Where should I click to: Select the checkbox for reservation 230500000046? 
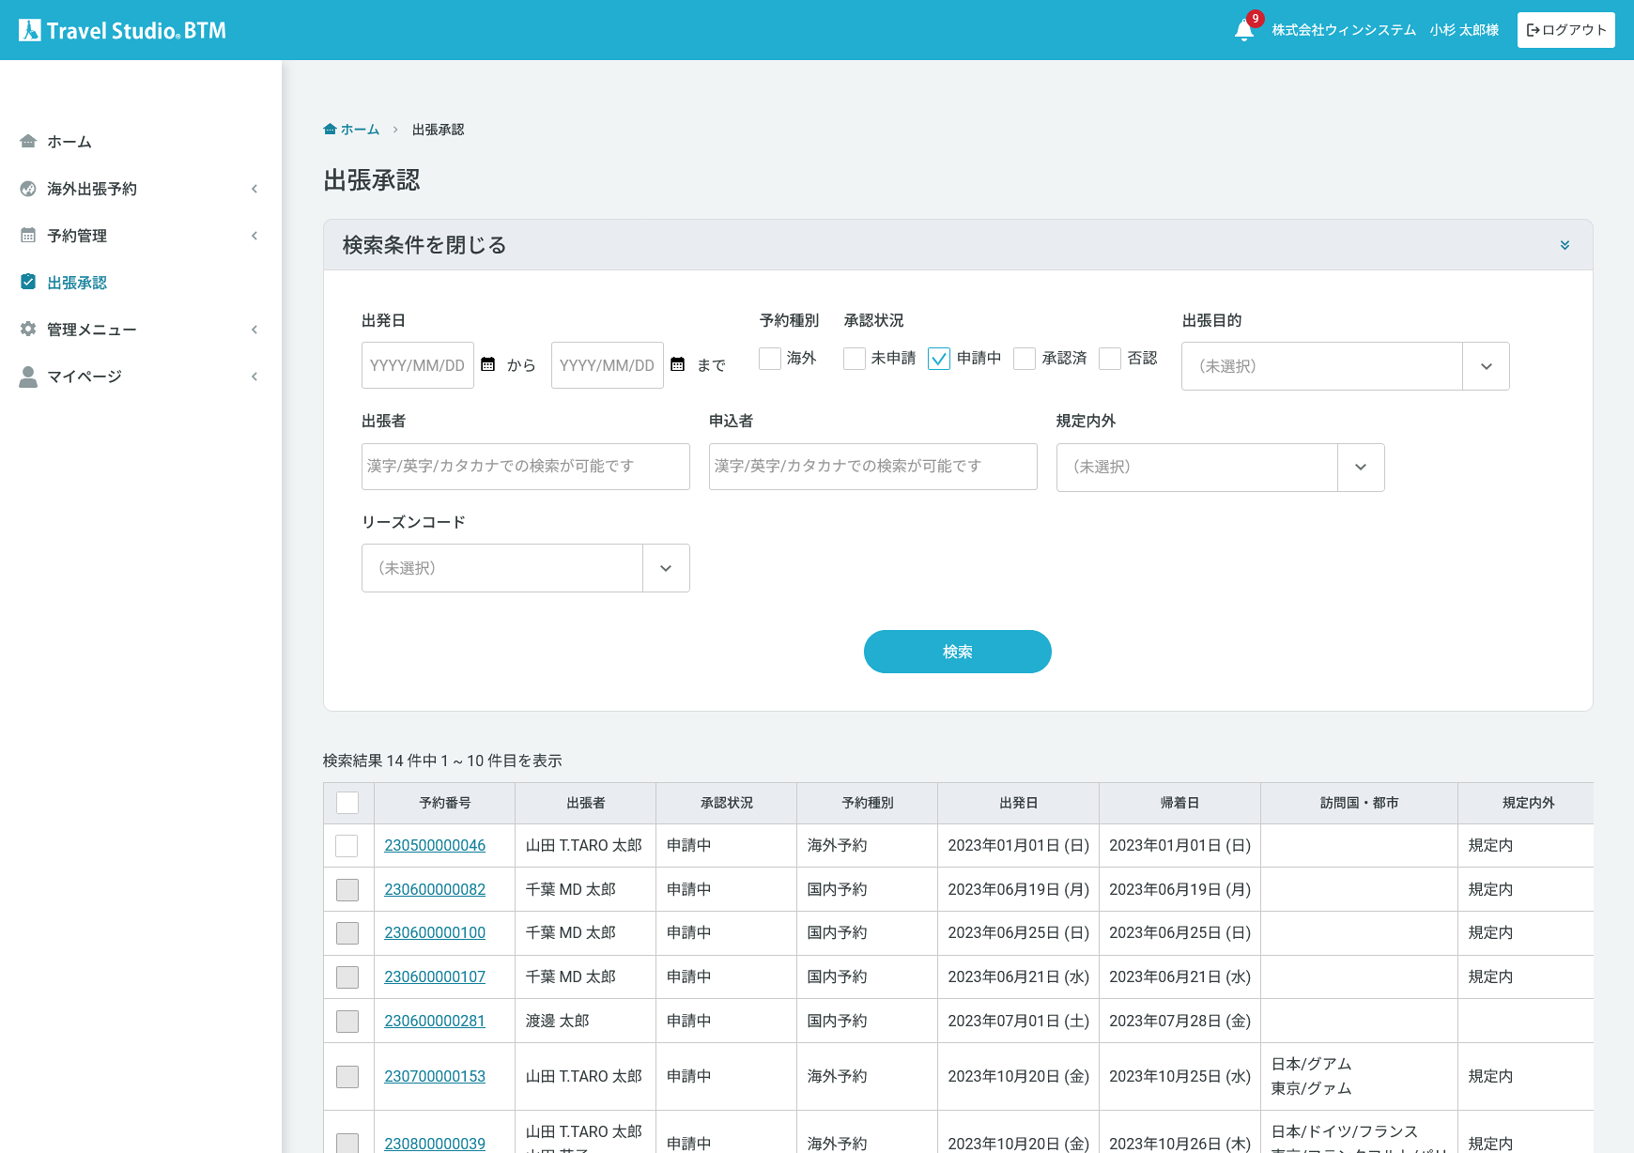(x=347, y=846)
